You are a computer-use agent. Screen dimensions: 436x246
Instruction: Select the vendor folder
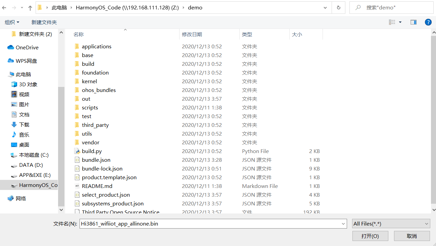pos(90,143)
